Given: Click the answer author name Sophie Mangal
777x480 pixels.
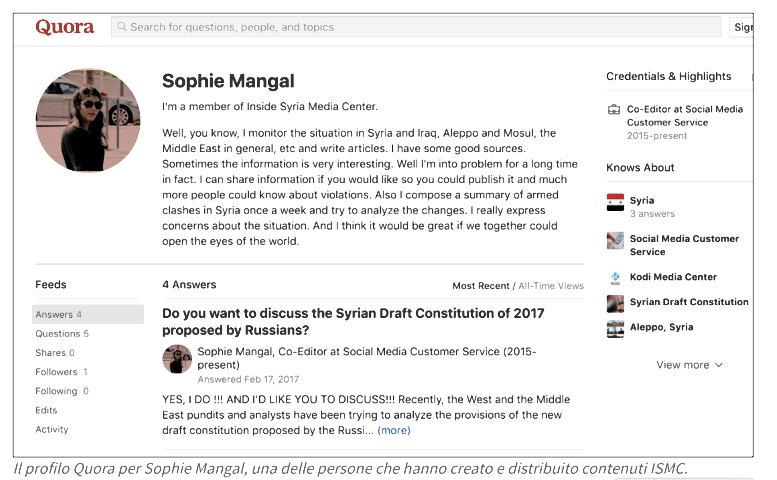Looking at the screenshot, I should coord(235,351).
